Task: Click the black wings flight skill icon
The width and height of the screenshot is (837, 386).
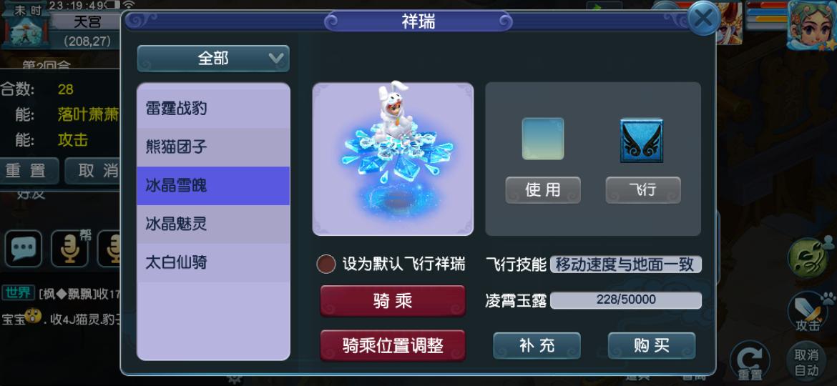Action: tap(642, 140)
